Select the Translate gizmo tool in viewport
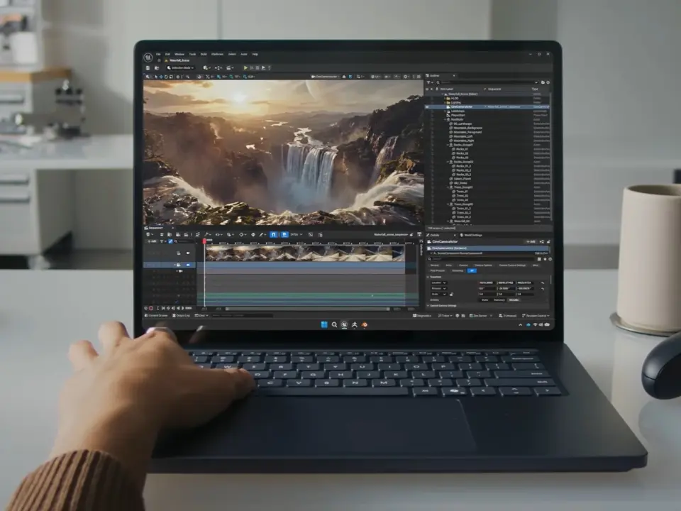This screenshot has height=511, width=681. [161, 77]
